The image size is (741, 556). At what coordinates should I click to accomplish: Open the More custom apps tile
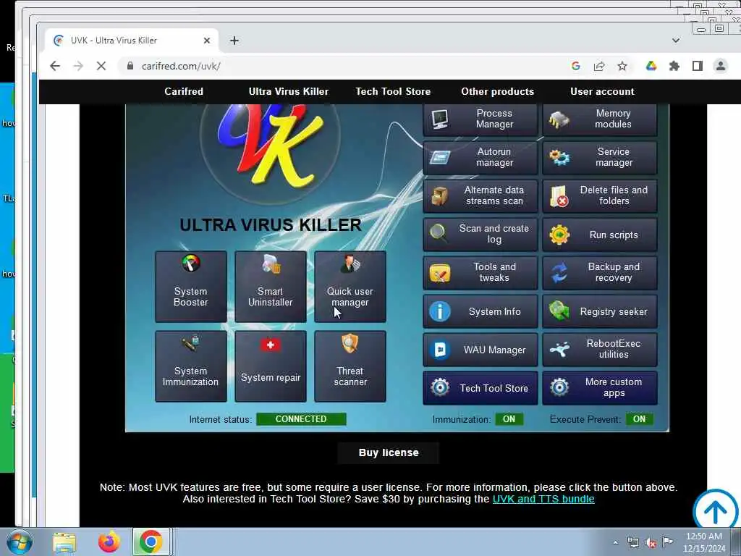[x=600, y=388]
